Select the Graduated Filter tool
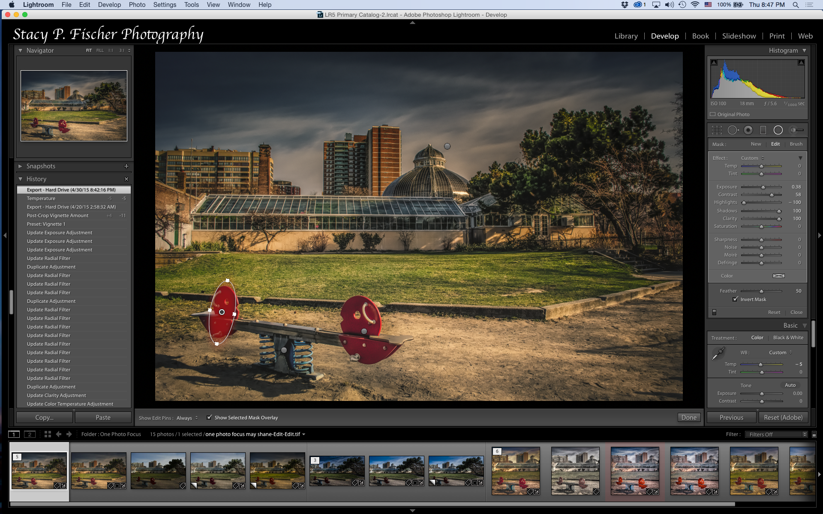Viewport: 823px width, 514px height. (x=763, y=130)
